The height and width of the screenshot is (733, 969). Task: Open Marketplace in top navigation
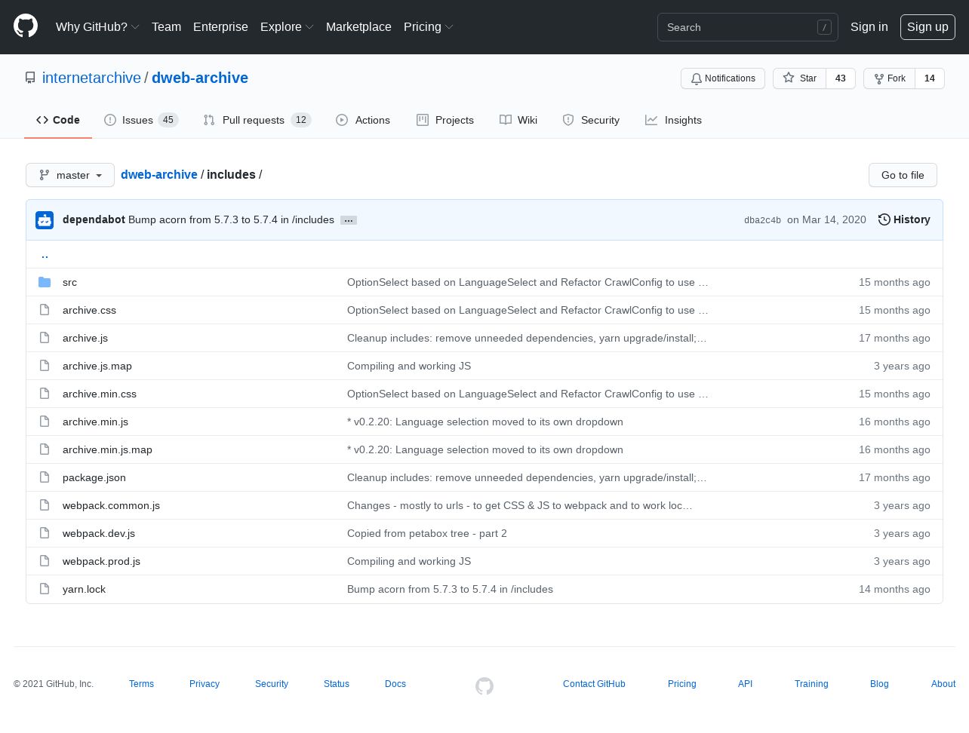click(x=358, y=26)
